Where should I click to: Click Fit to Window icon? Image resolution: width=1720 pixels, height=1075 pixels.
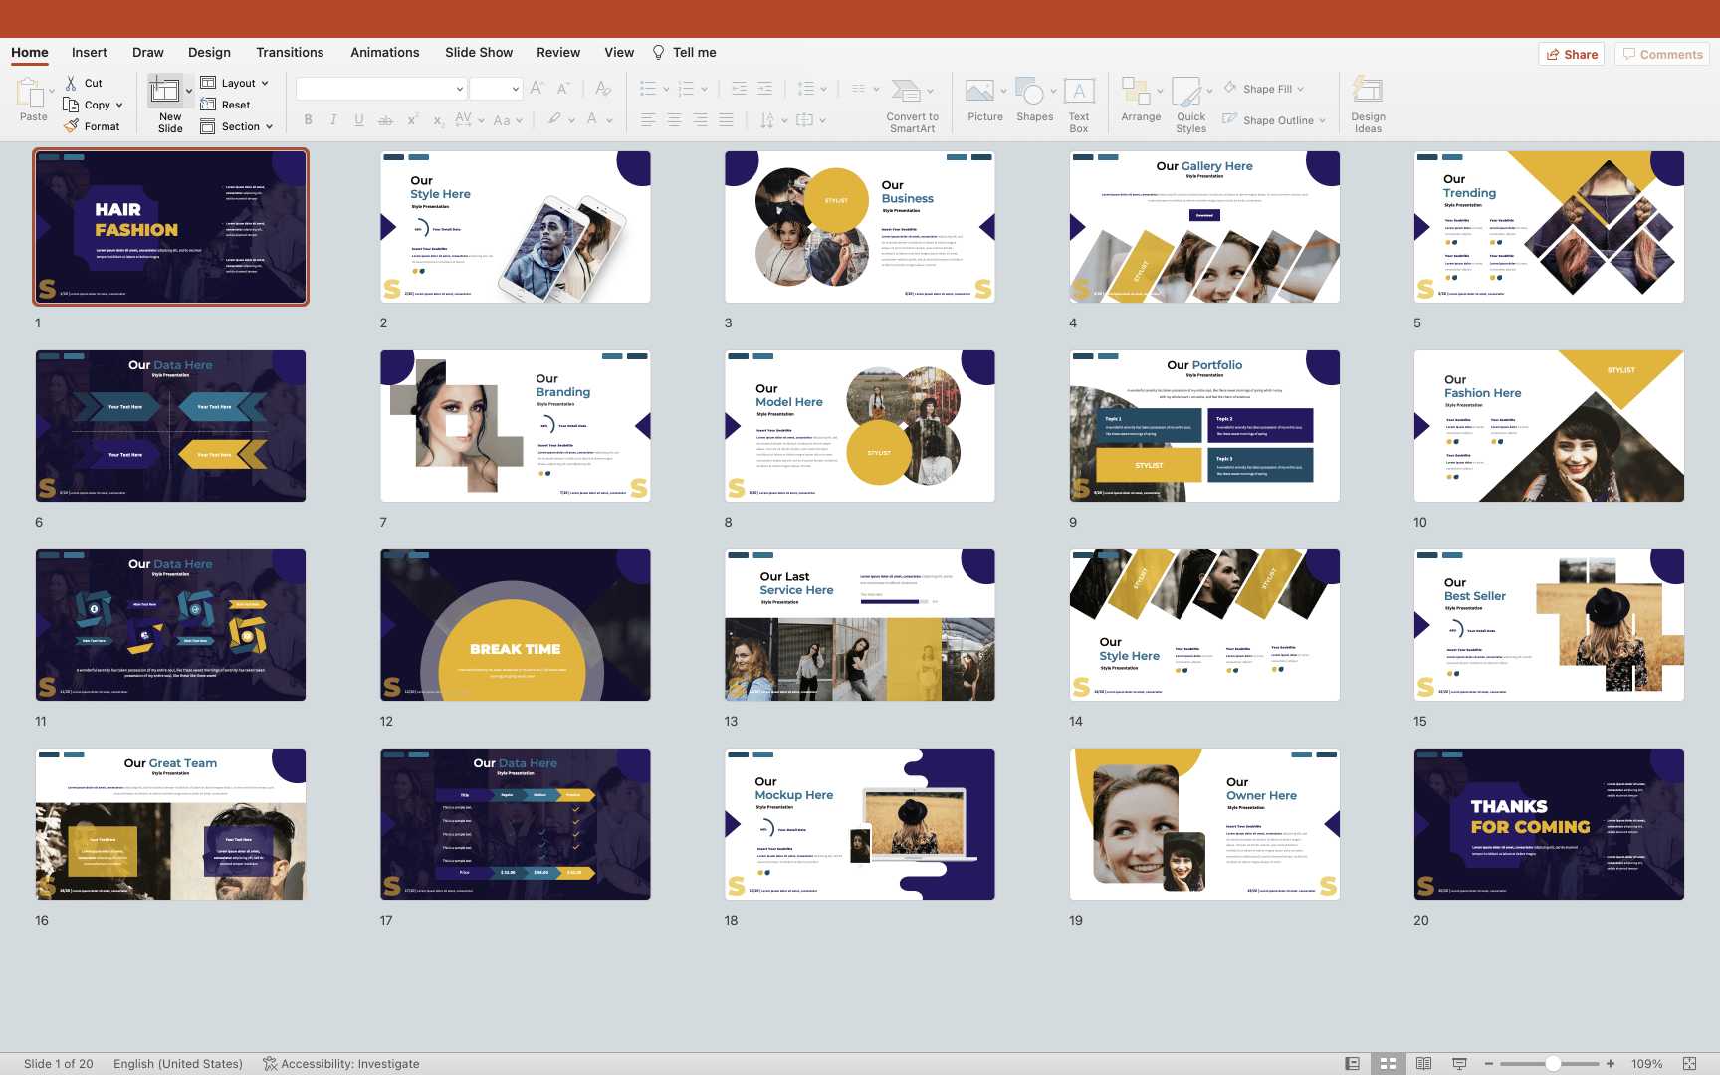point(1689,1063)
